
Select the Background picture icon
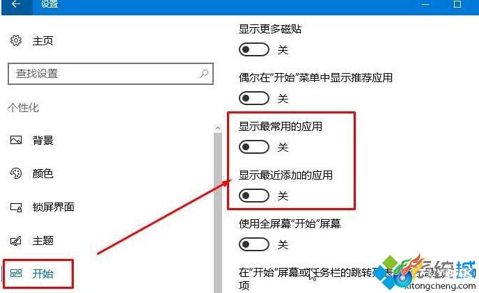pyautogui.click(x=16, y=141)
